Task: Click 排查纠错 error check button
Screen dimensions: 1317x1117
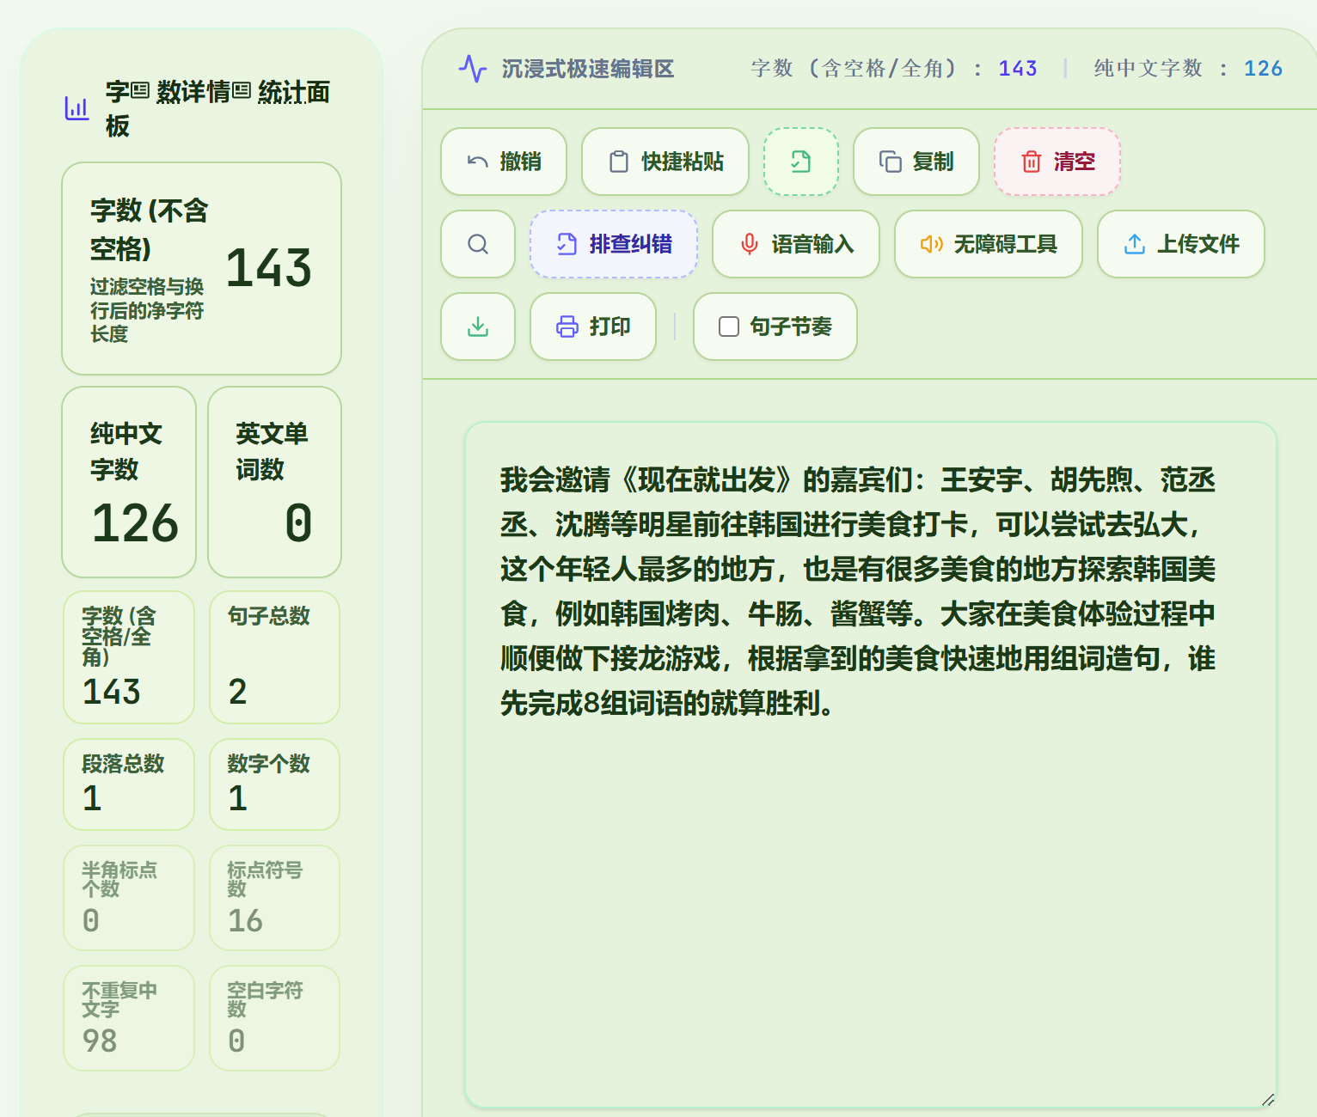Action: coord(614,244)
